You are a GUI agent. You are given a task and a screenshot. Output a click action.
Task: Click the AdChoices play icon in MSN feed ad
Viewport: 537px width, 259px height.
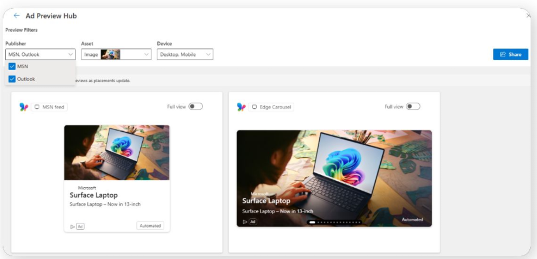tap(72, 226)
